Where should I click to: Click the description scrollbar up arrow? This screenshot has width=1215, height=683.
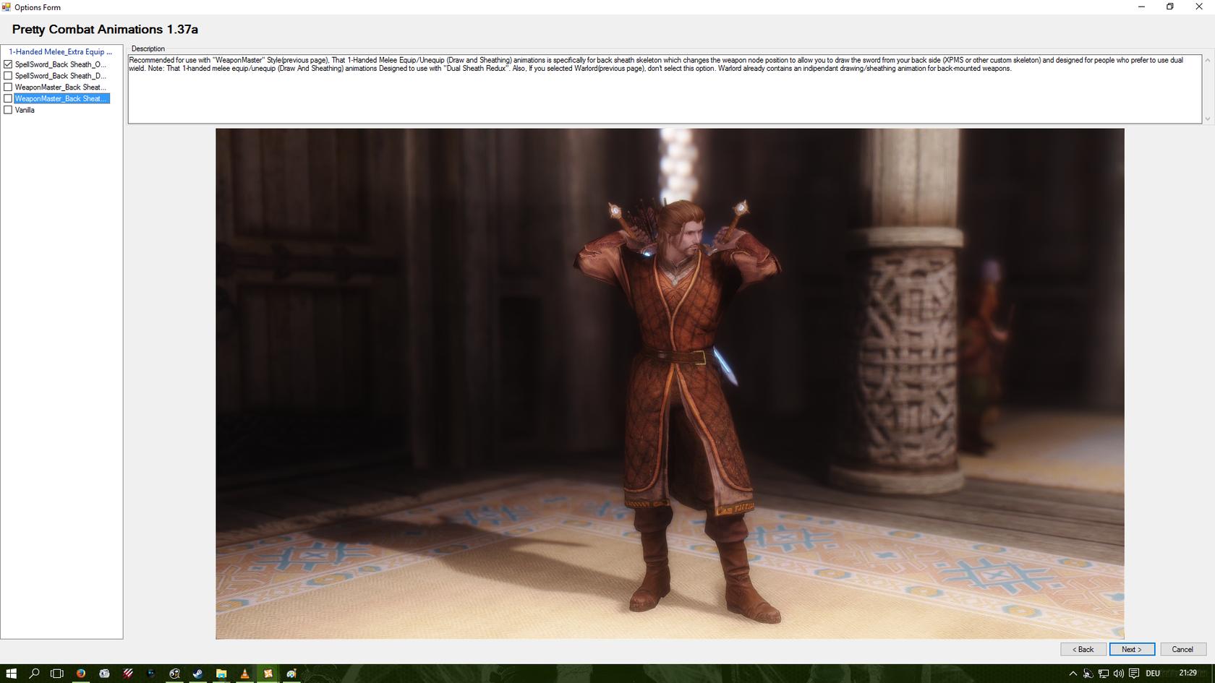tap(1207, 60)
